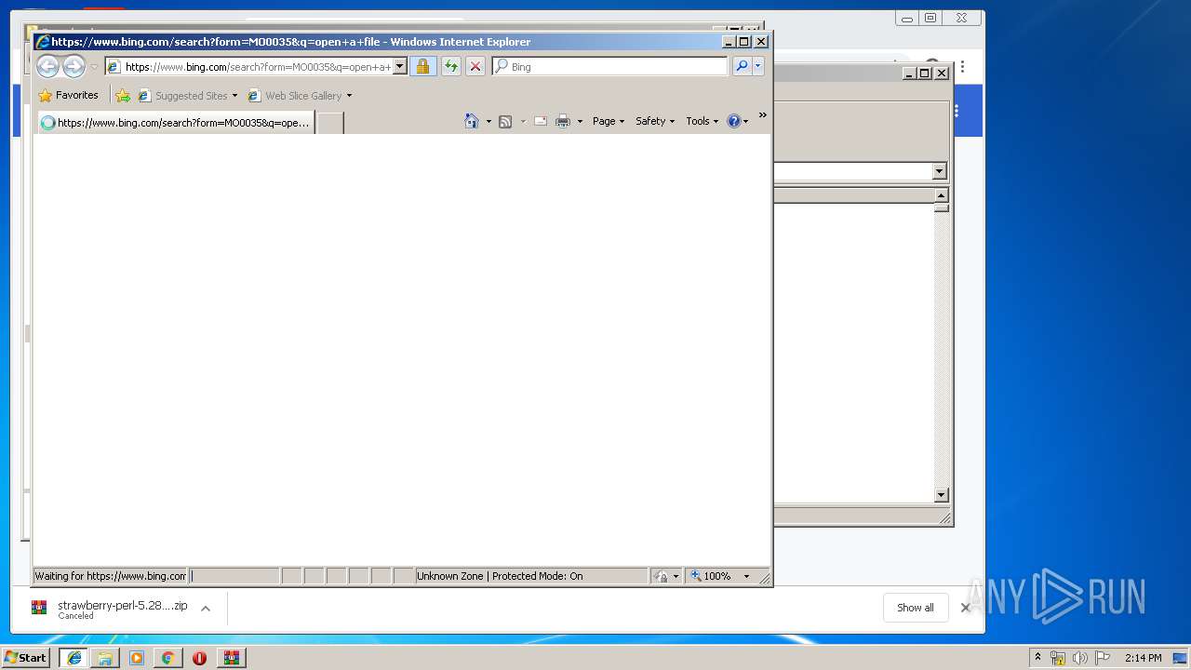
Task: Open the Favorites center
Action: 68,95
